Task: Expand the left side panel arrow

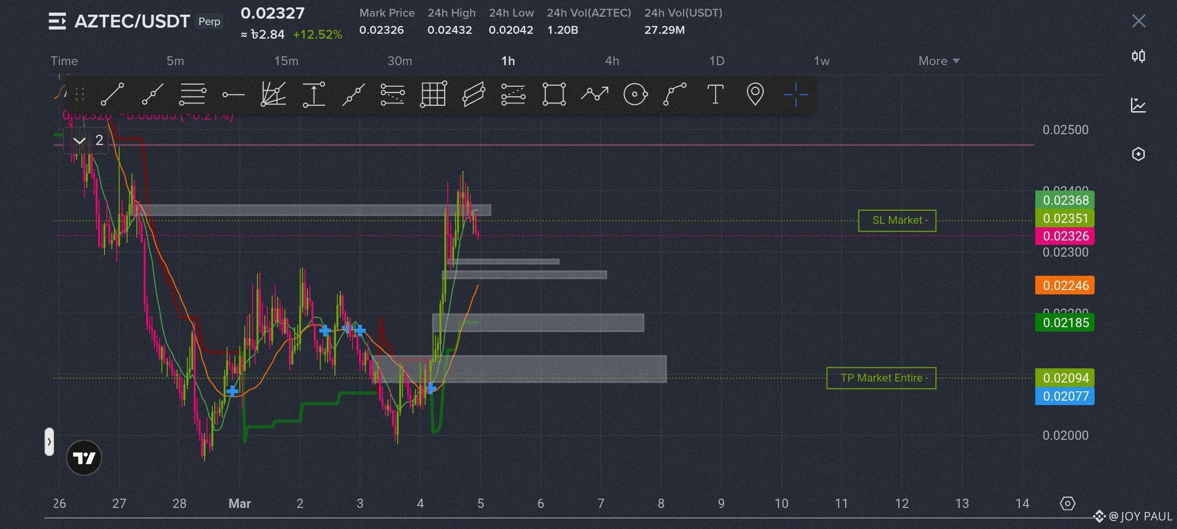Action: (x=49, y=442)
